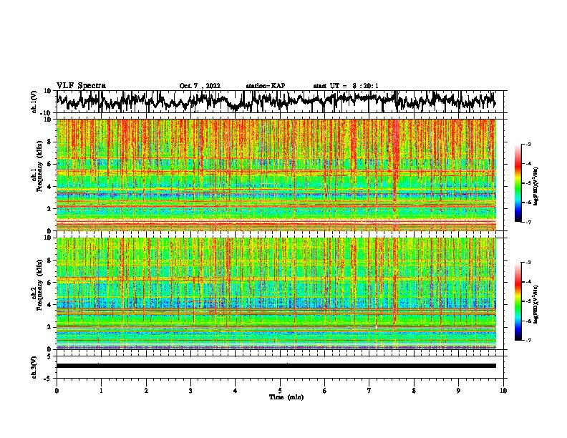
Task: Click the "4" tick on the Time axis
Action: coord(236,391)
